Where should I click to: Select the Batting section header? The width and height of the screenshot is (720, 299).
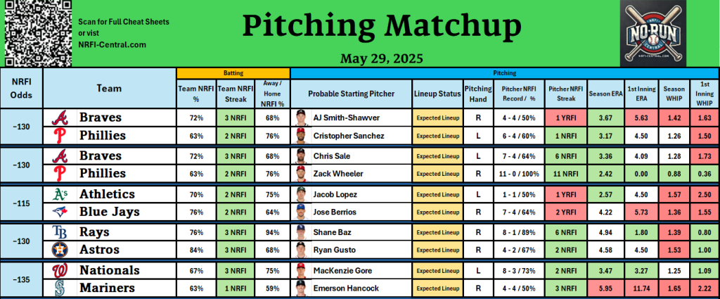[233, 72]
